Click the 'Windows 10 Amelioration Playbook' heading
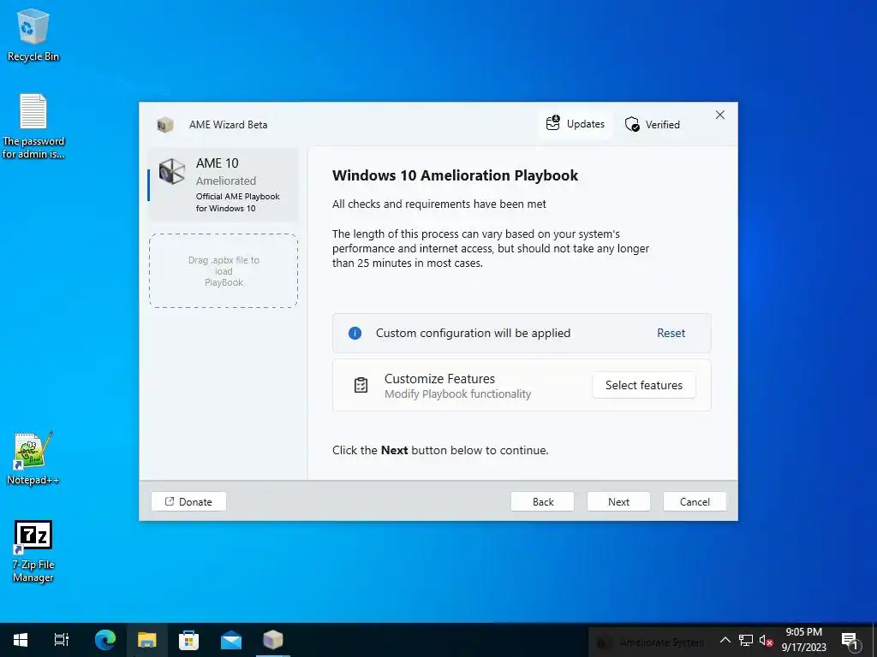877x657 pixels. pyautogui.click(x=455, y=175)
